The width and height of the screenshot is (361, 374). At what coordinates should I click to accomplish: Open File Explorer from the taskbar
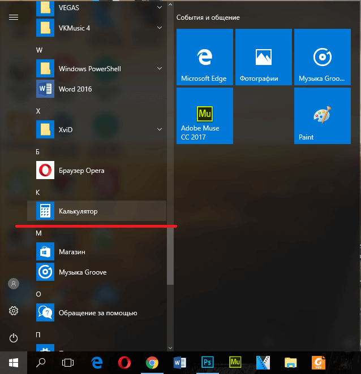click(290, 363)
